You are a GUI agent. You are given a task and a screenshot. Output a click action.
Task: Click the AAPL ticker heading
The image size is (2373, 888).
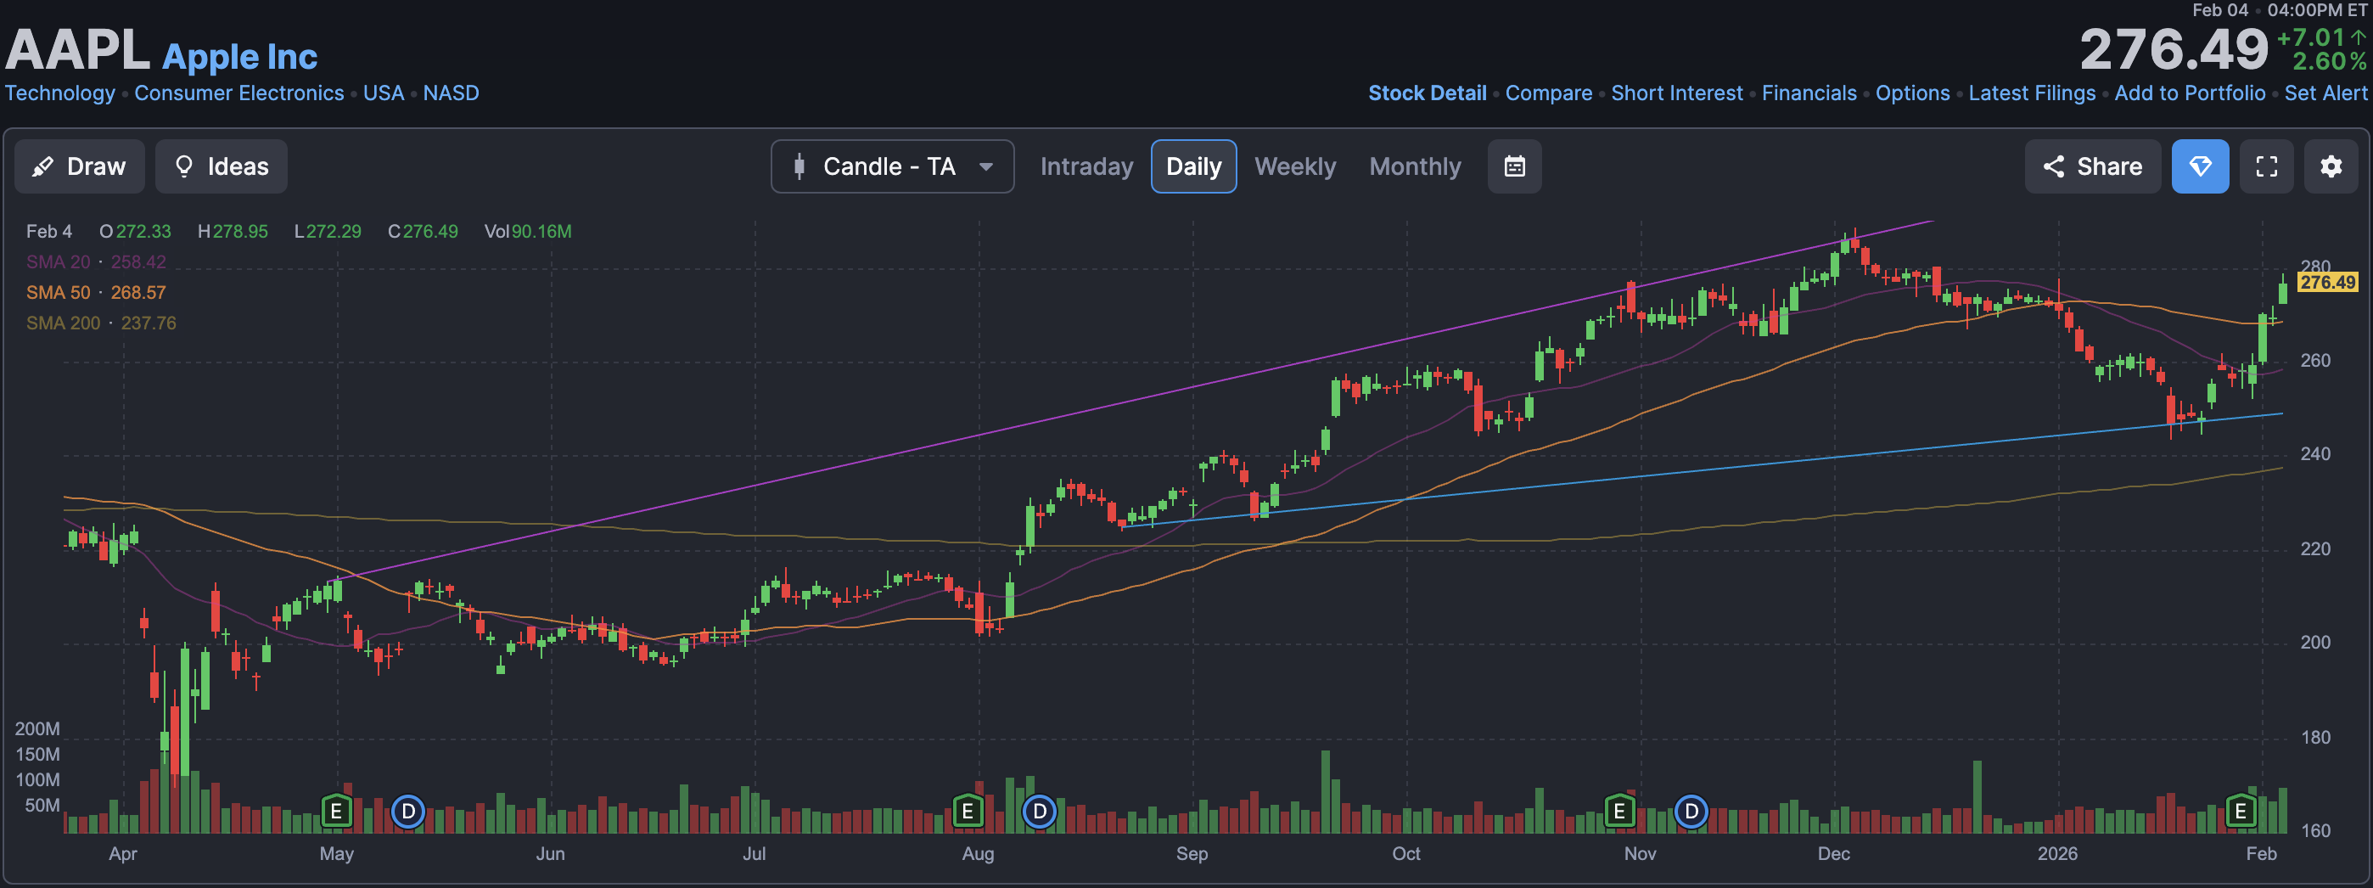77,50
